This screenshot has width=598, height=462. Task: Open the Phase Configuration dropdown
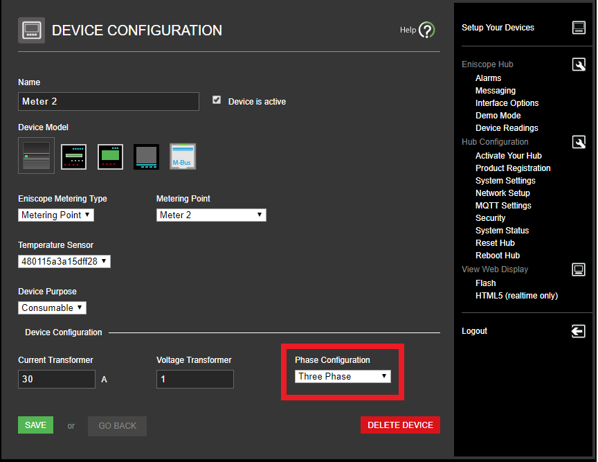coord(343,377)
